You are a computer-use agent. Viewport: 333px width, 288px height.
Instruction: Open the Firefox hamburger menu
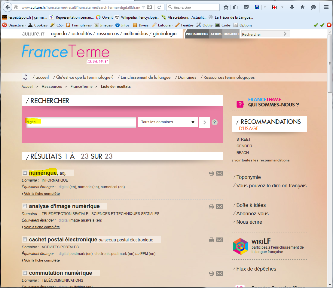pyautogui.click(x=326, y=7)
